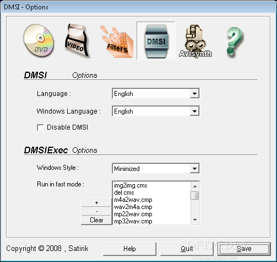
Task: Select mp32wav.cmp in the list
Action: point(151,221)
